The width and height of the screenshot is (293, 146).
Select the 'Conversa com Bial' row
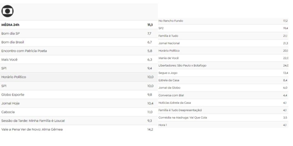tap(223, 95)
